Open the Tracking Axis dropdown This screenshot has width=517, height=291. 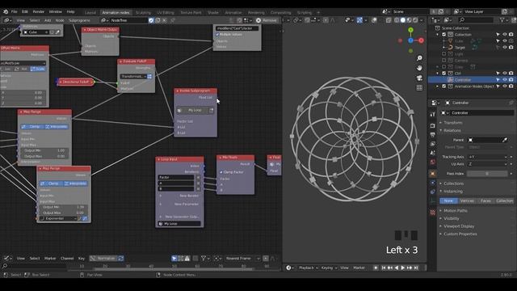487,157
